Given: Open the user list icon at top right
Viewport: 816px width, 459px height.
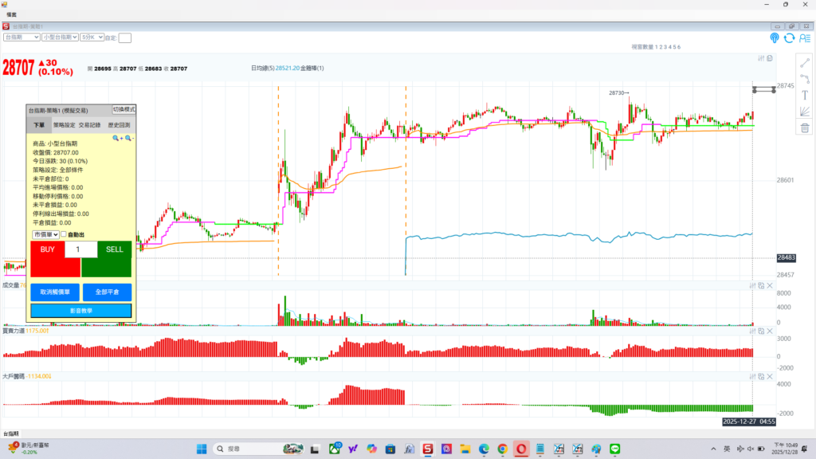Looking at the screenshot, I should click(804, 37).
